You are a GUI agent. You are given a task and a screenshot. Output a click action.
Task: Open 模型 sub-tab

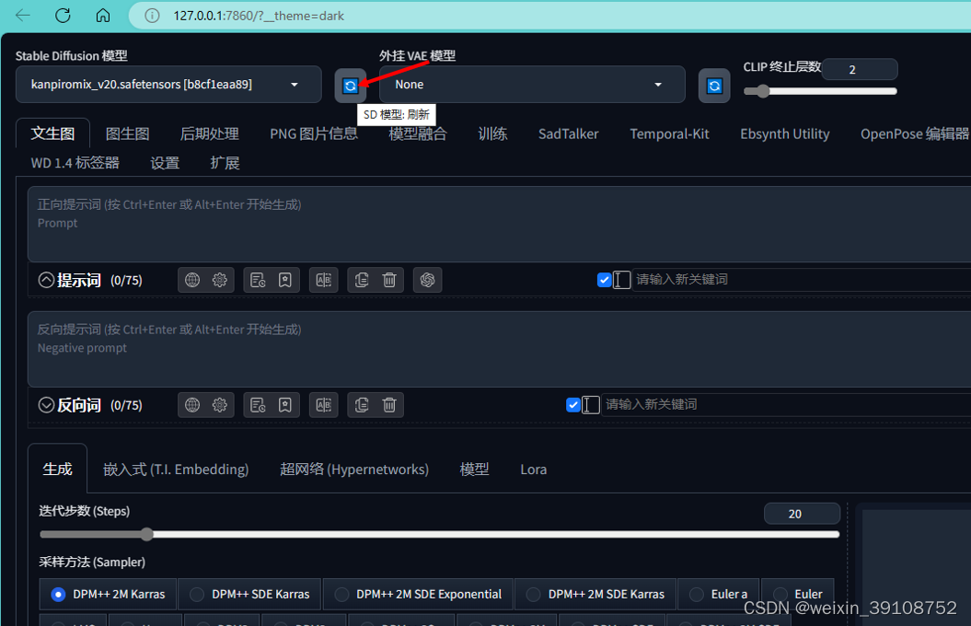pos(474,469)
